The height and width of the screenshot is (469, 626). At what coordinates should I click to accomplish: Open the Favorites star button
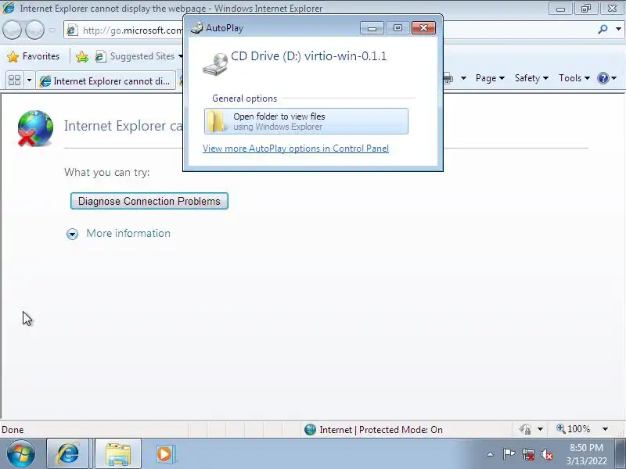pos(34,56)
